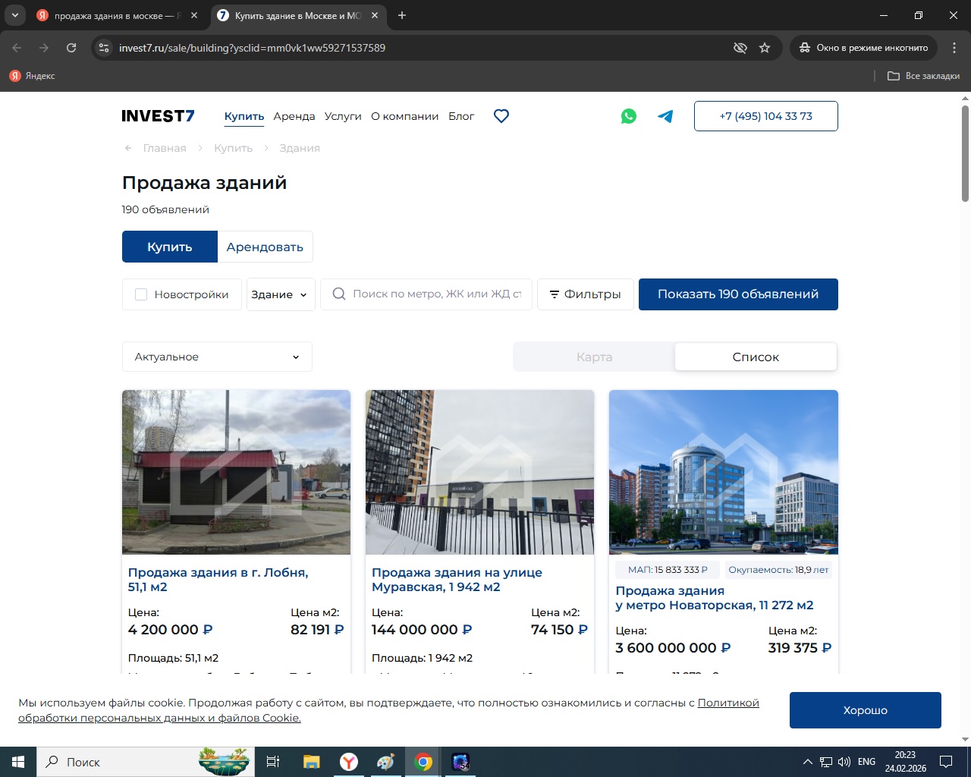The height and width of the screenshot is (777, 971).
Task: Click Показать 190 объявлений button
Action: pyautogui.click(x=738, y=294)
